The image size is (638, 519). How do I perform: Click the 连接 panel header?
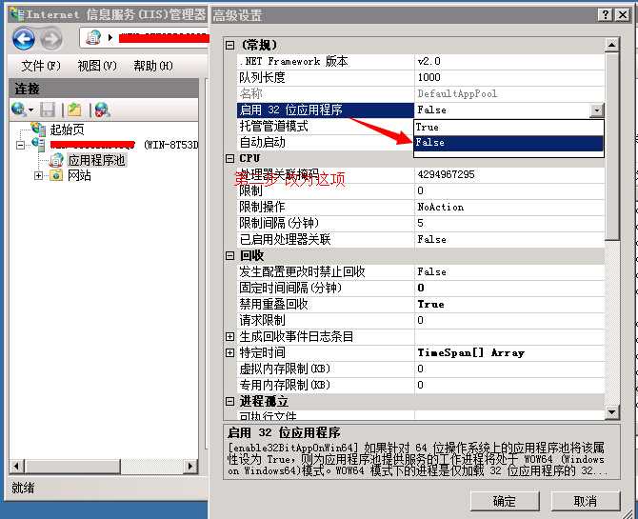click(x=104, y=89)
